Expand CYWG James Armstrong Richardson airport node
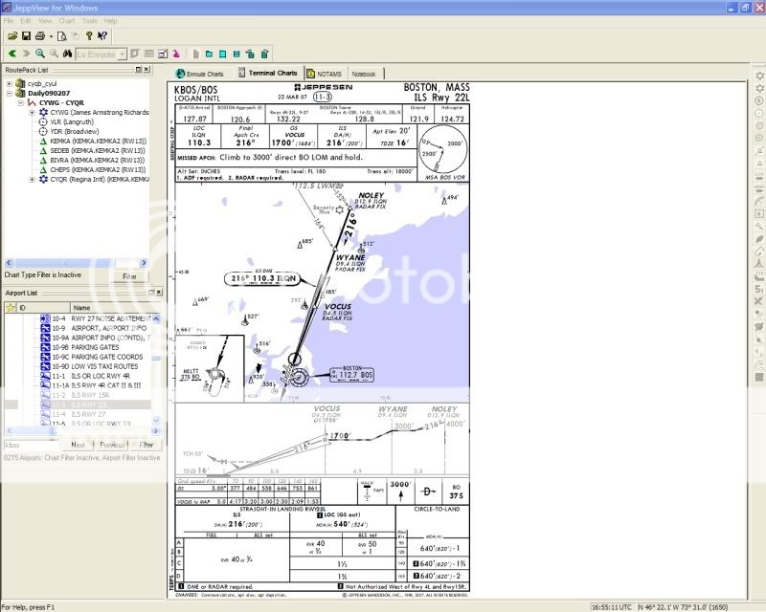Viewport: 766px width, 612px height. [x=32, y=112]
